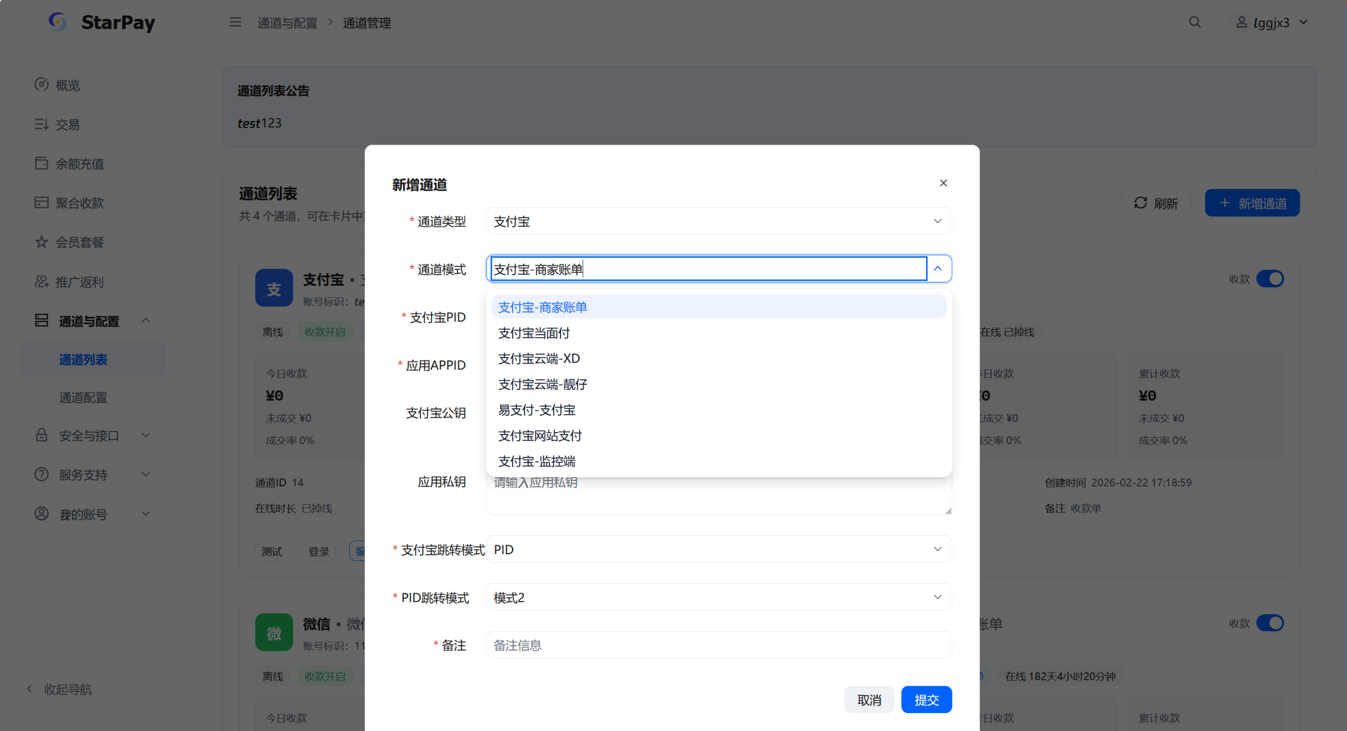Screen dimensions: 1347x731
Task: Click the 推广返利 people icon
Action: coord(42,282)
